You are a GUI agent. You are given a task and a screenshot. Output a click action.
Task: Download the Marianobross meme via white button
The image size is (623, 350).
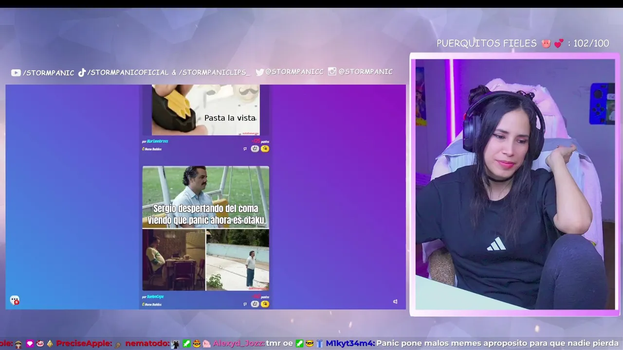pyautogui.click(x=255, y=149)
